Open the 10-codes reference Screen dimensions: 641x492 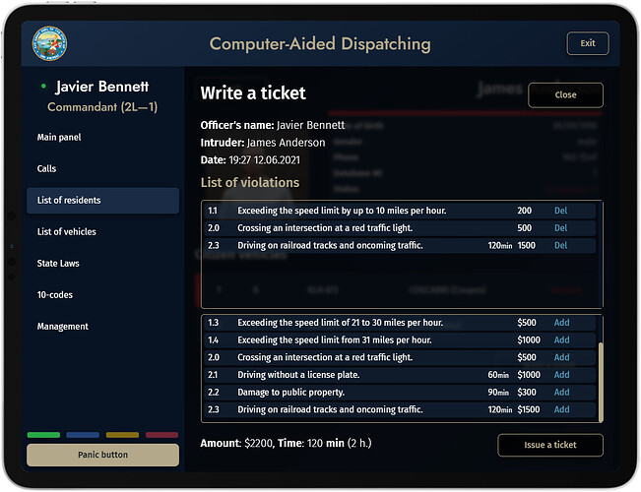pos(55,294)
